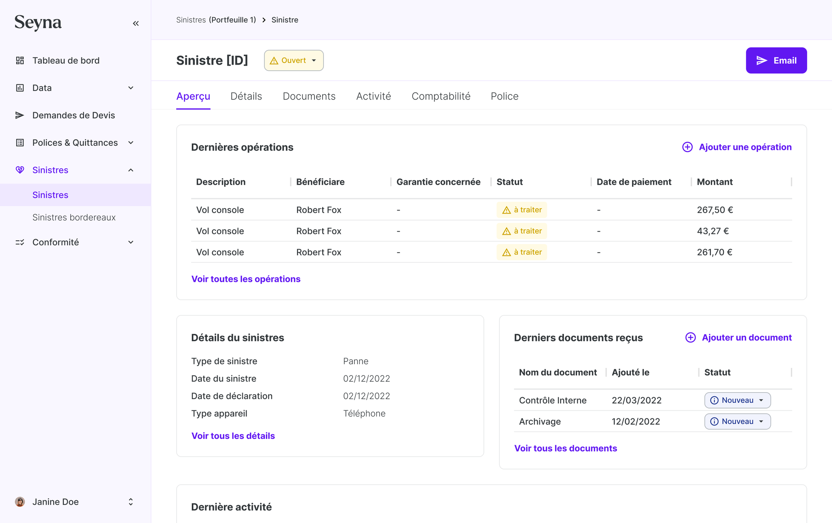Viewport: 832px width, 523px height.
Task: Click the Panne sinistre type value
Action: [x=356, y=361]
